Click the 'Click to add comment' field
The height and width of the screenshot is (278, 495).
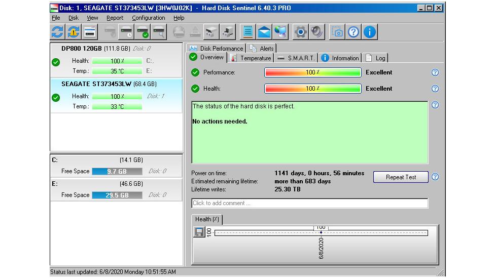click(310, 203)
